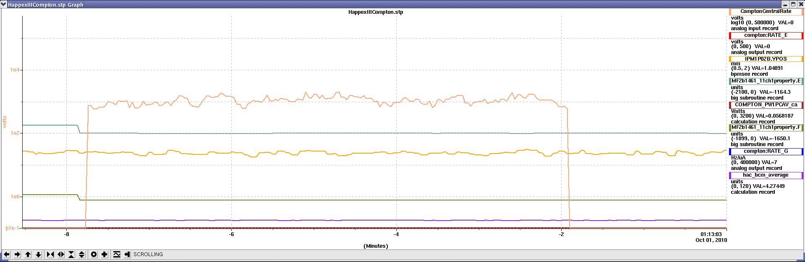This screenshot has width=805, height=262.
Task: Click the bpmsee record text
Action: [749, 74]
